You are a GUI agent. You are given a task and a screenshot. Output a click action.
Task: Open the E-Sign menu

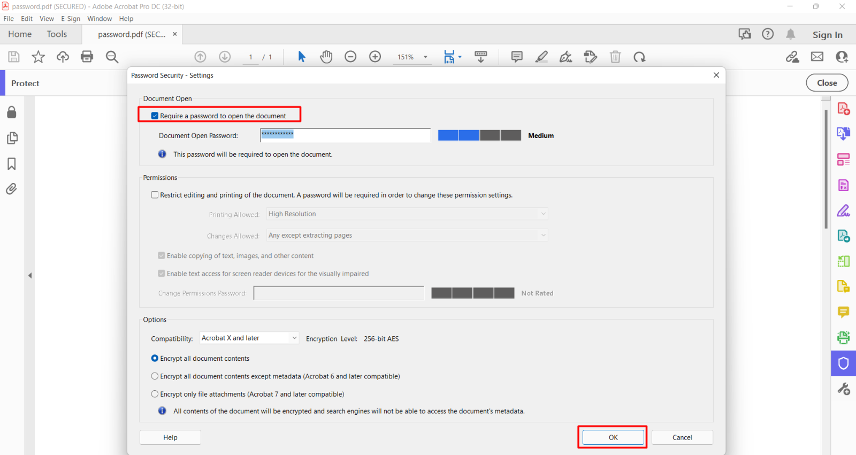[x=71, y=19]
